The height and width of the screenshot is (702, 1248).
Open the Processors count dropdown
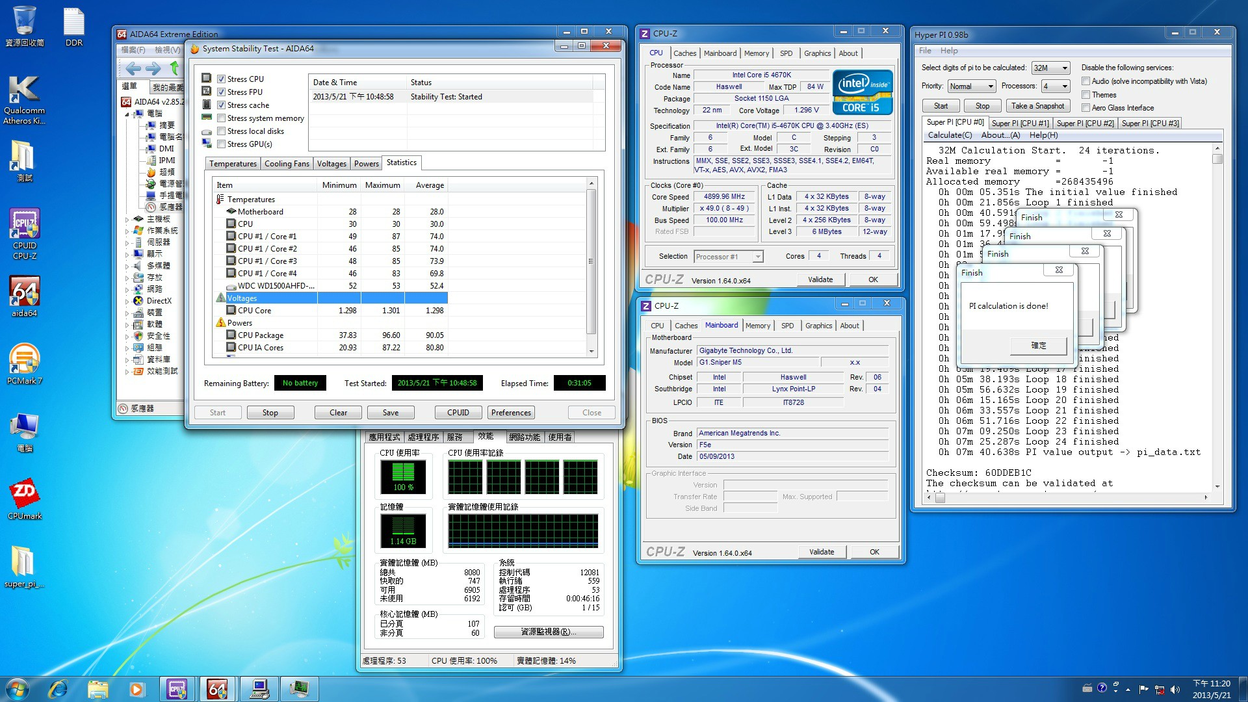coord(1056,86)
